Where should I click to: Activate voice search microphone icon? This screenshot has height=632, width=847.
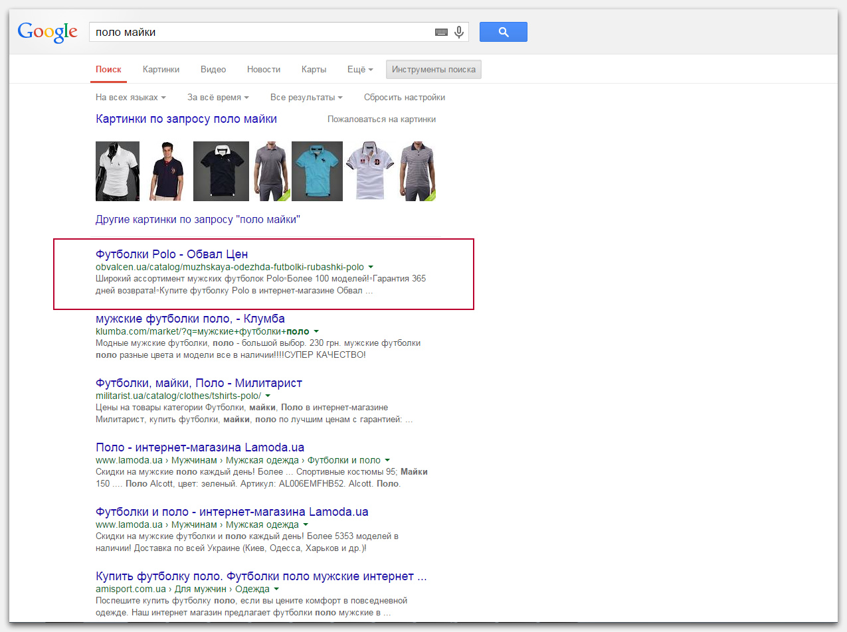(458, 32)
